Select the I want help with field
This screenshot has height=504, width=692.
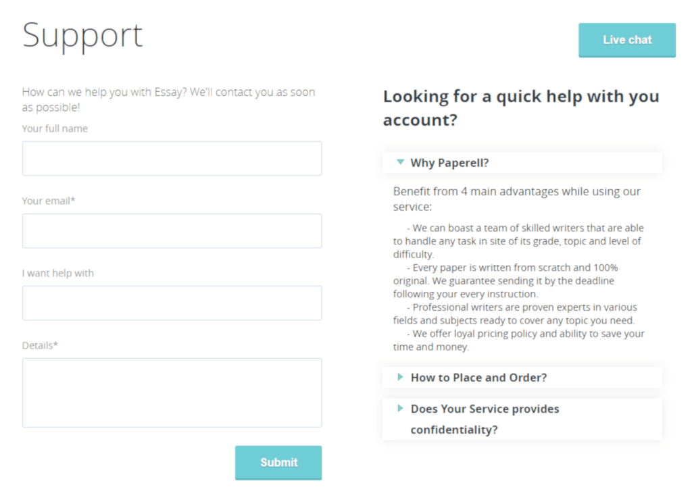(172, 303)
